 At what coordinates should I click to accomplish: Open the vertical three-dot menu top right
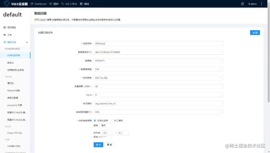261,3
